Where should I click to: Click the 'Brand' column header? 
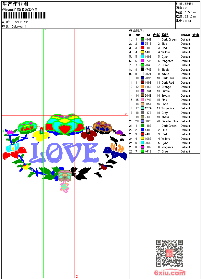pyautogui.click(x=185, y=35)
